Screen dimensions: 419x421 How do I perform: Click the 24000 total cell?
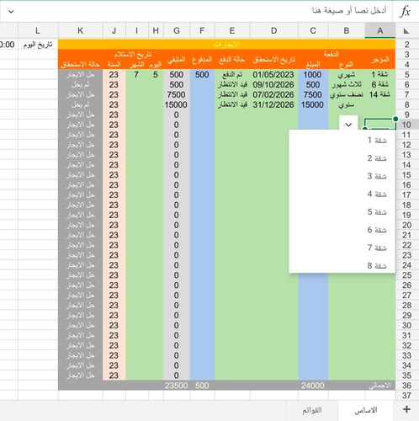pos(313,386)
